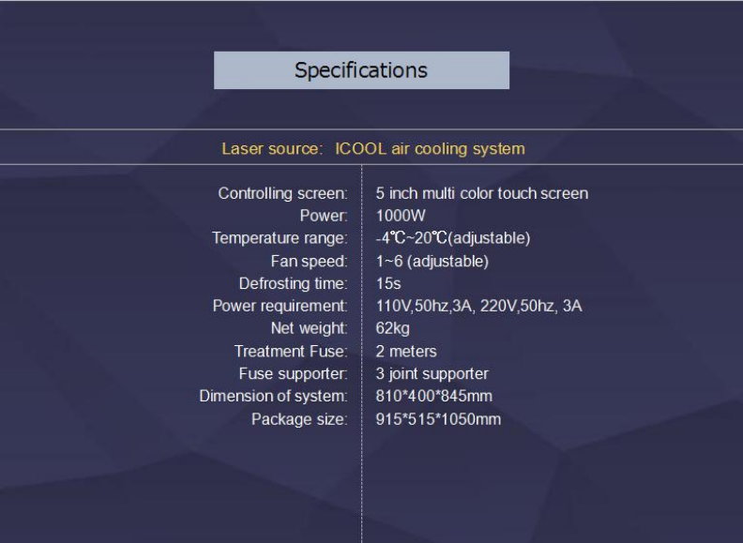Select the 3 joint supporter value
This screenshot has height=543, width=743.
tap(432, 373)
